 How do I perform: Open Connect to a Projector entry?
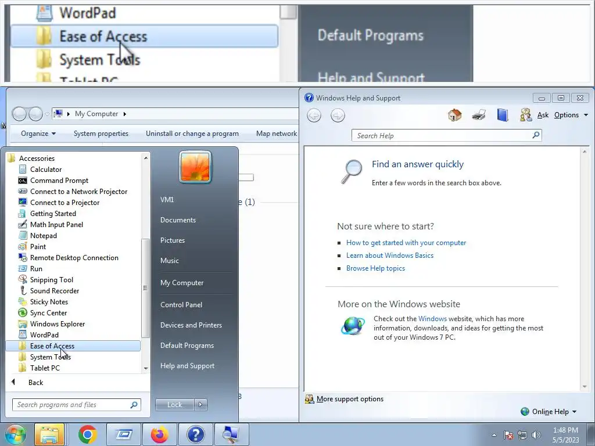click(64, 203)
